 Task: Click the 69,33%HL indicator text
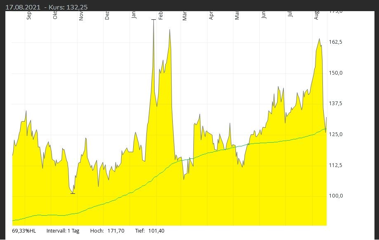tap(24, 231)
